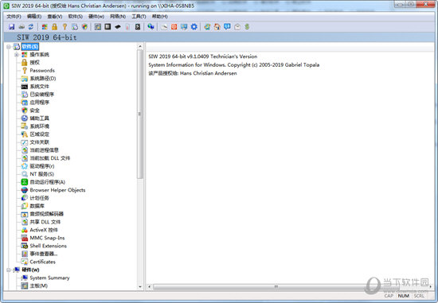
Task: Collapse the 软件(S) root tree node
Action: (x=9, y=47)
